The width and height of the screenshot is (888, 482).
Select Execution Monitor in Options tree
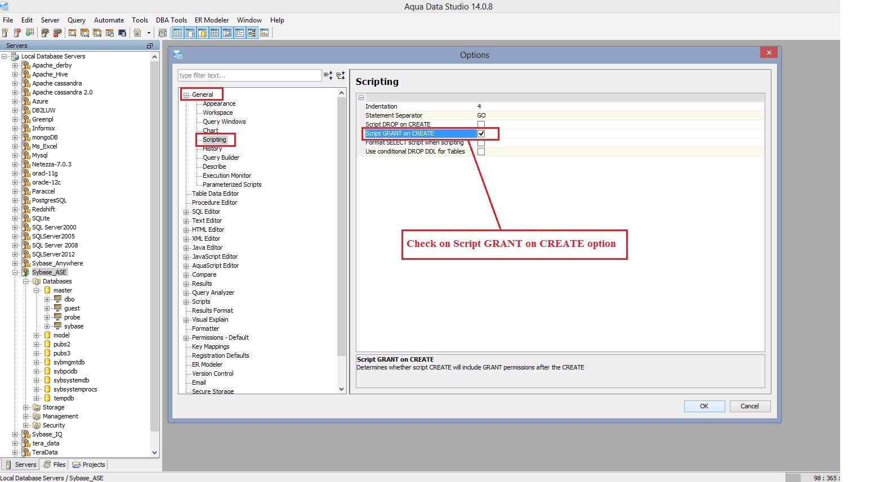click(227, 176)
